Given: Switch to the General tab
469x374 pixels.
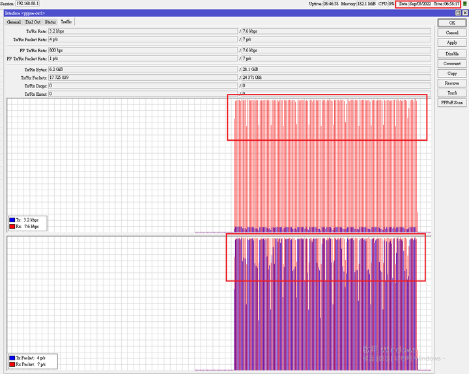Looking at the screenshot, I should coord(14,22).
